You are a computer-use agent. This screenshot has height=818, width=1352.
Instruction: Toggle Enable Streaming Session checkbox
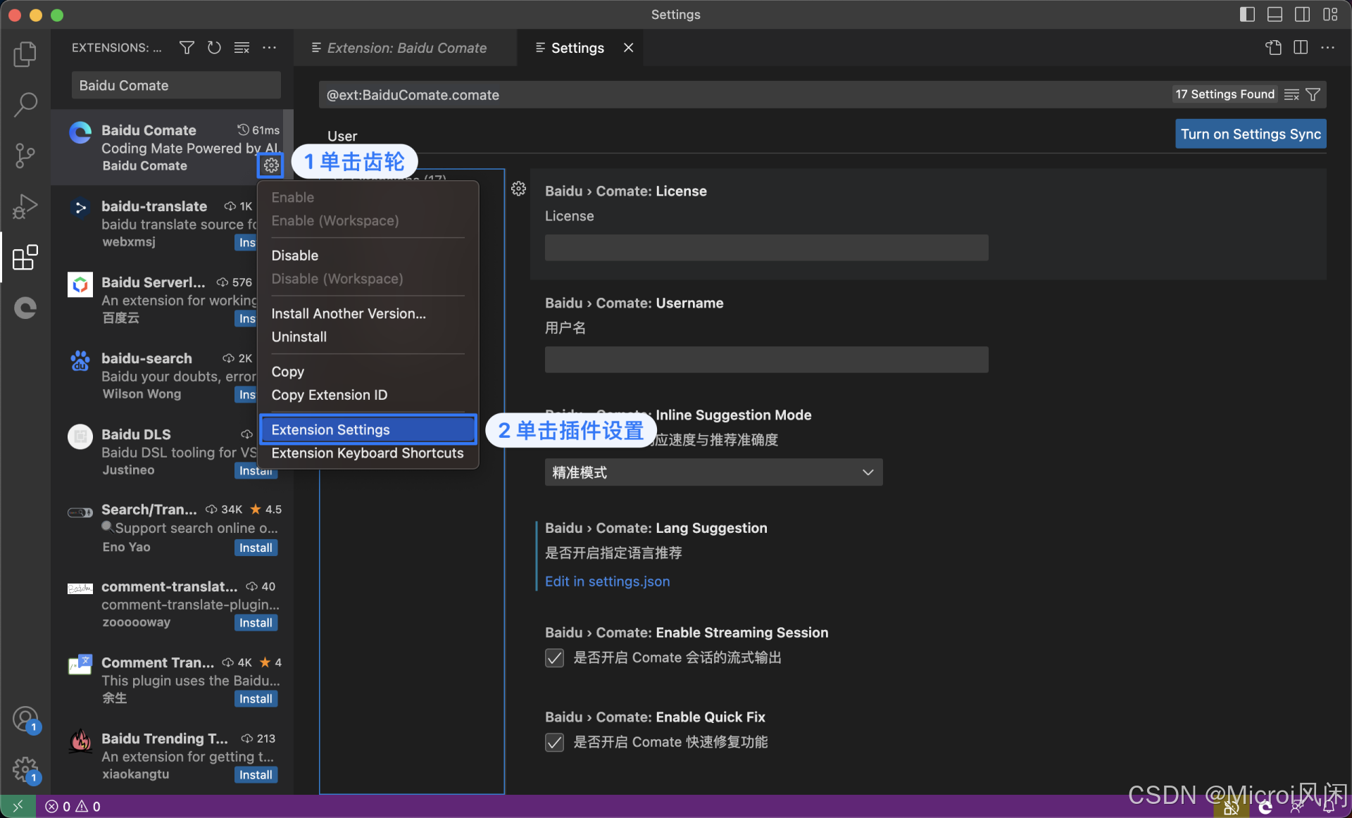555,657
